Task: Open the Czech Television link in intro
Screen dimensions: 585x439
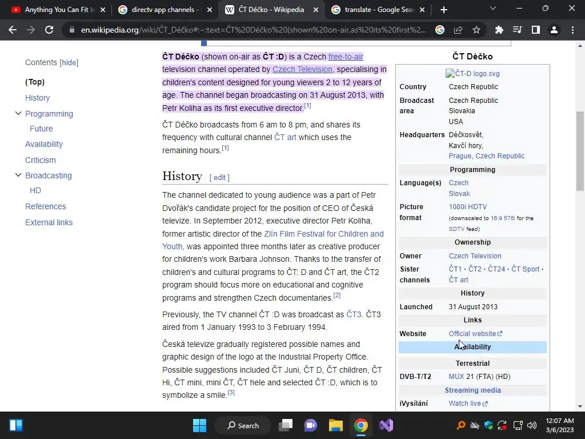Action: (302, 69)
